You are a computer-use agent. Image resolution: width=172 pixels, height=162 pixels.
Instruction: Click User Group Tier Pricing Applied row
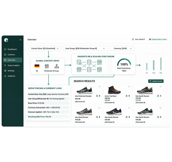click(x=48, y=99)
